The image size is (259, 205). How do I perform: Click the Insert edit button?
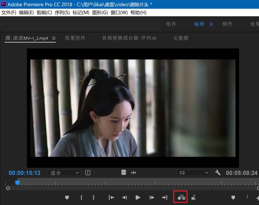pos(181,197)
